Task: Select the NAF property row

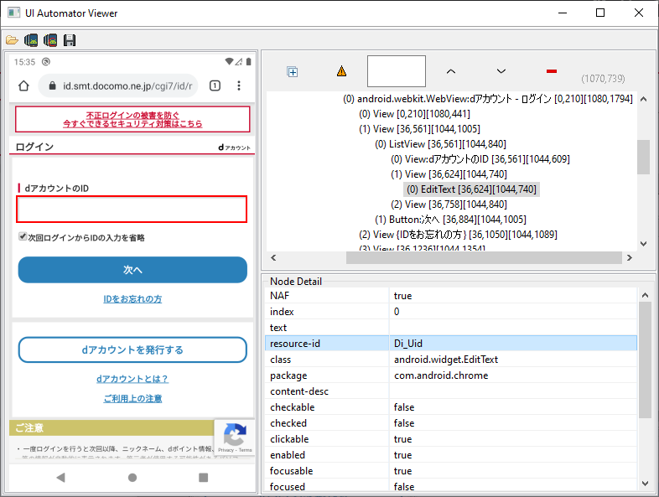Action: pos(451,296)
